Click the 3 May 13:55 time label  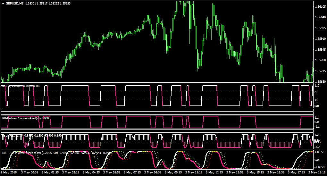tap(235, 172)
